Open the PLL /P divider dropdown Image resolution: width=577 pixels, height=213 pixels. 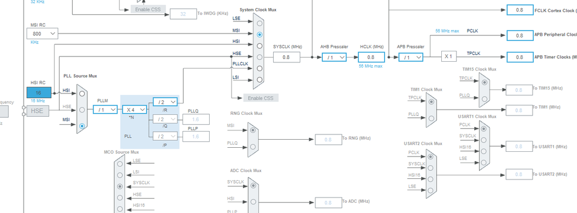click(165, 136)
